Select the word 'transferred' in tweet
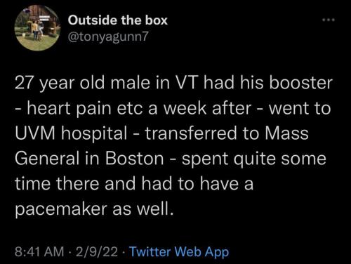This screenshot has width=351, height=264. click(191, 133)
